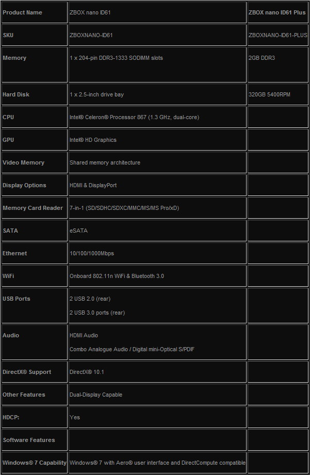Select the Intel HD Graphics cell
The width and height of the screenshot is (310, 475).
point(157,140)
